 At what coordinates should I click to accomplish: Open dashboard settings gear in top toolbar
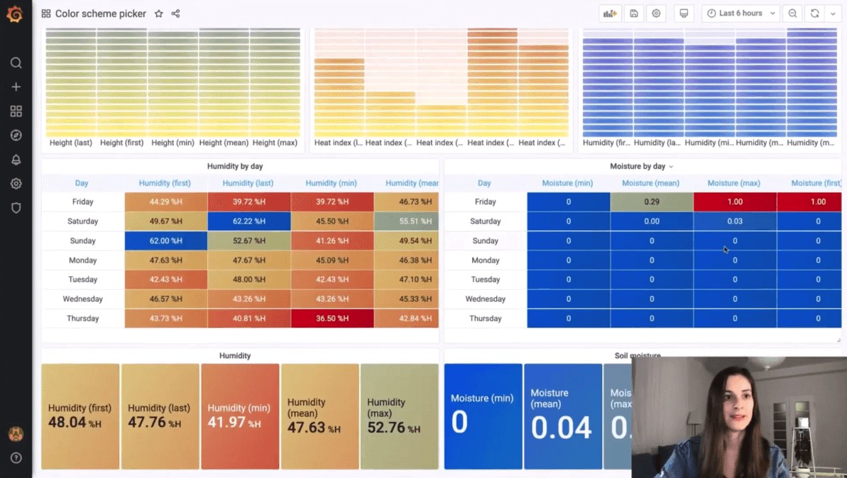(656, 13)
